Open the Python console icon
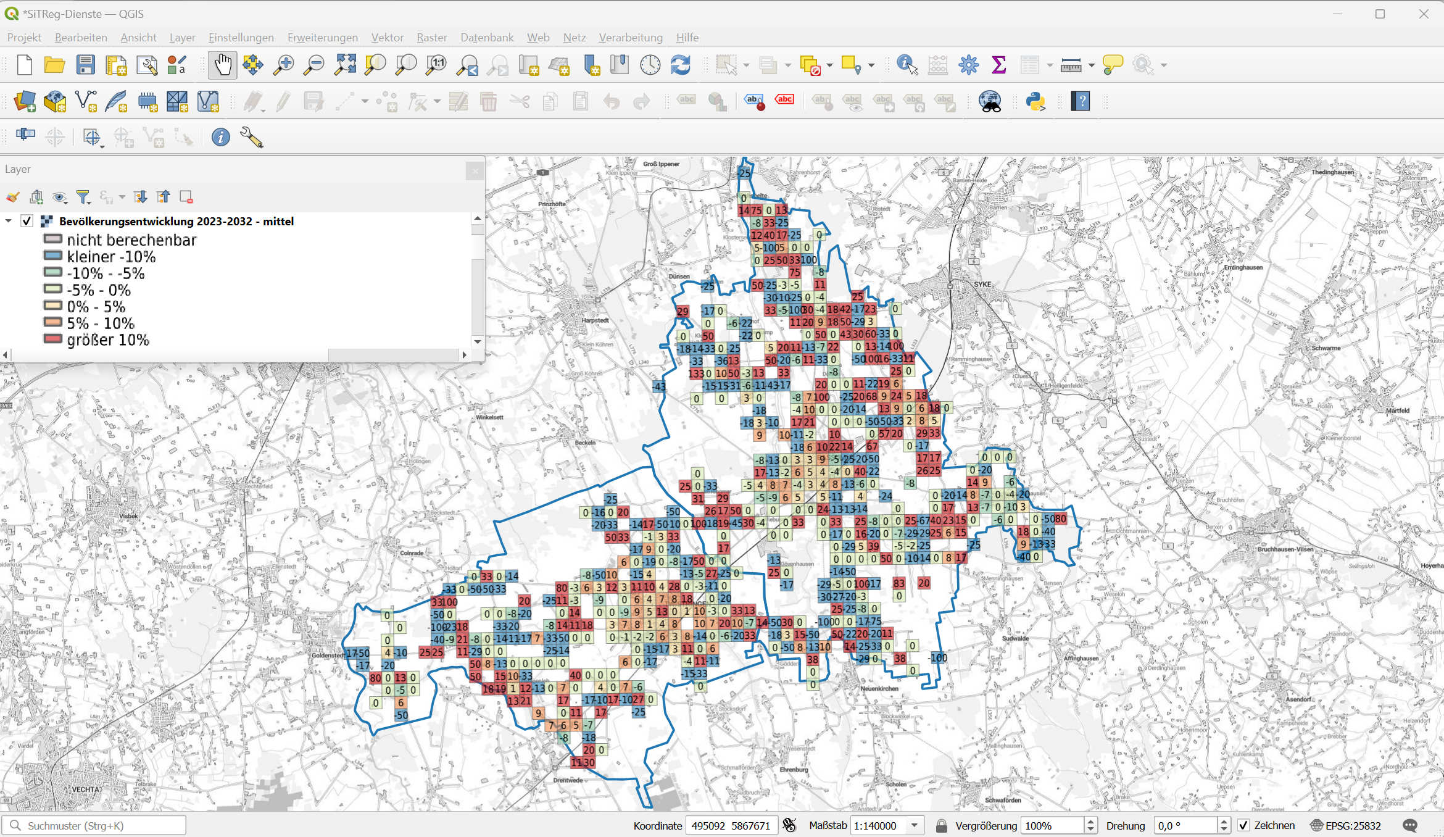Image resolution: width=1444 pixels, height=837 pixels. tap(1035, 101)
